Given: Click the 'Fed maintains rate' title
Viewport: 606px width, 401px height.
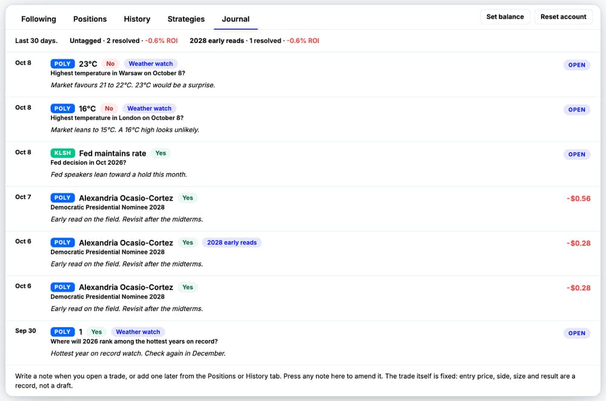Looking at the screenshot, I should click(113, 153).
